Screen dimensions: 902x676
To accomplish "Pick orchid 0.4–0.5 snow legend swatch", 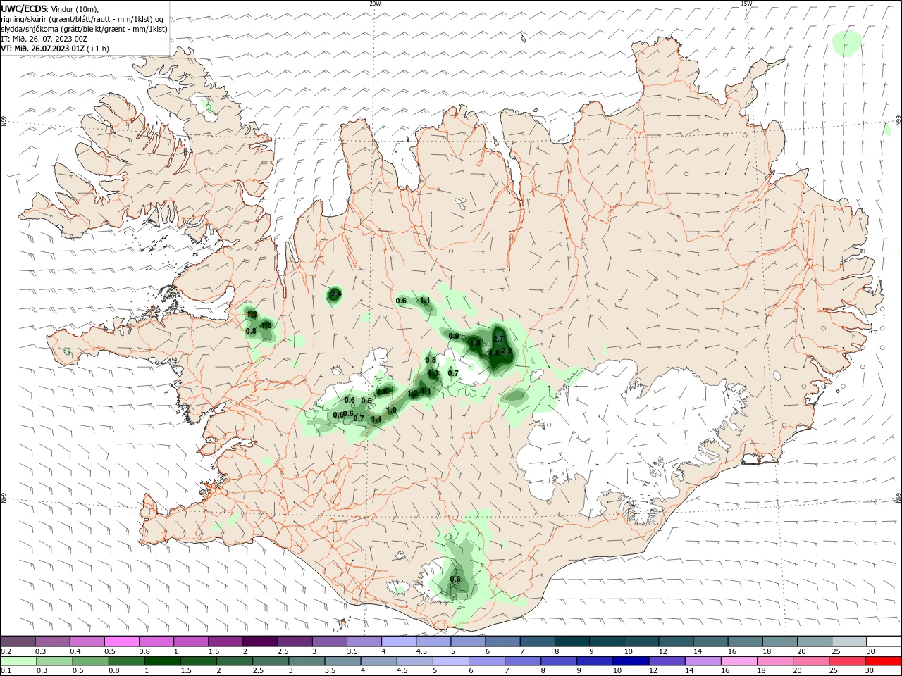I will tap(87, 641).
